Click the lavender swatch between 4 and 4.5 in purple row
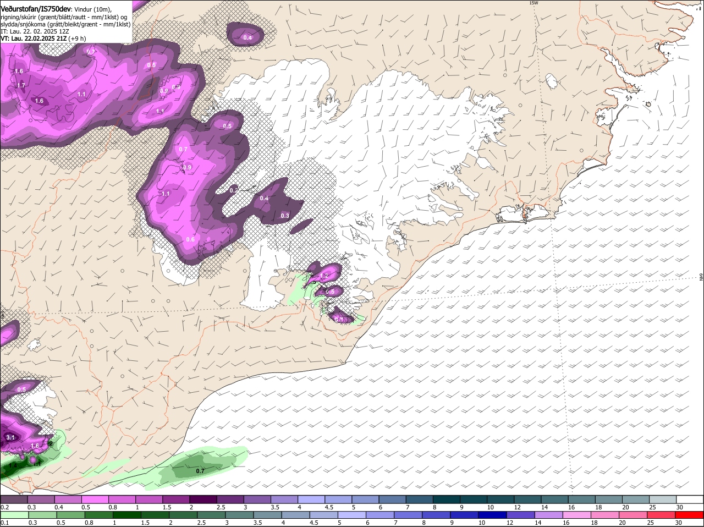Image resolution: width=704 pixels, height=527 pixels. [x=311, y=499]
